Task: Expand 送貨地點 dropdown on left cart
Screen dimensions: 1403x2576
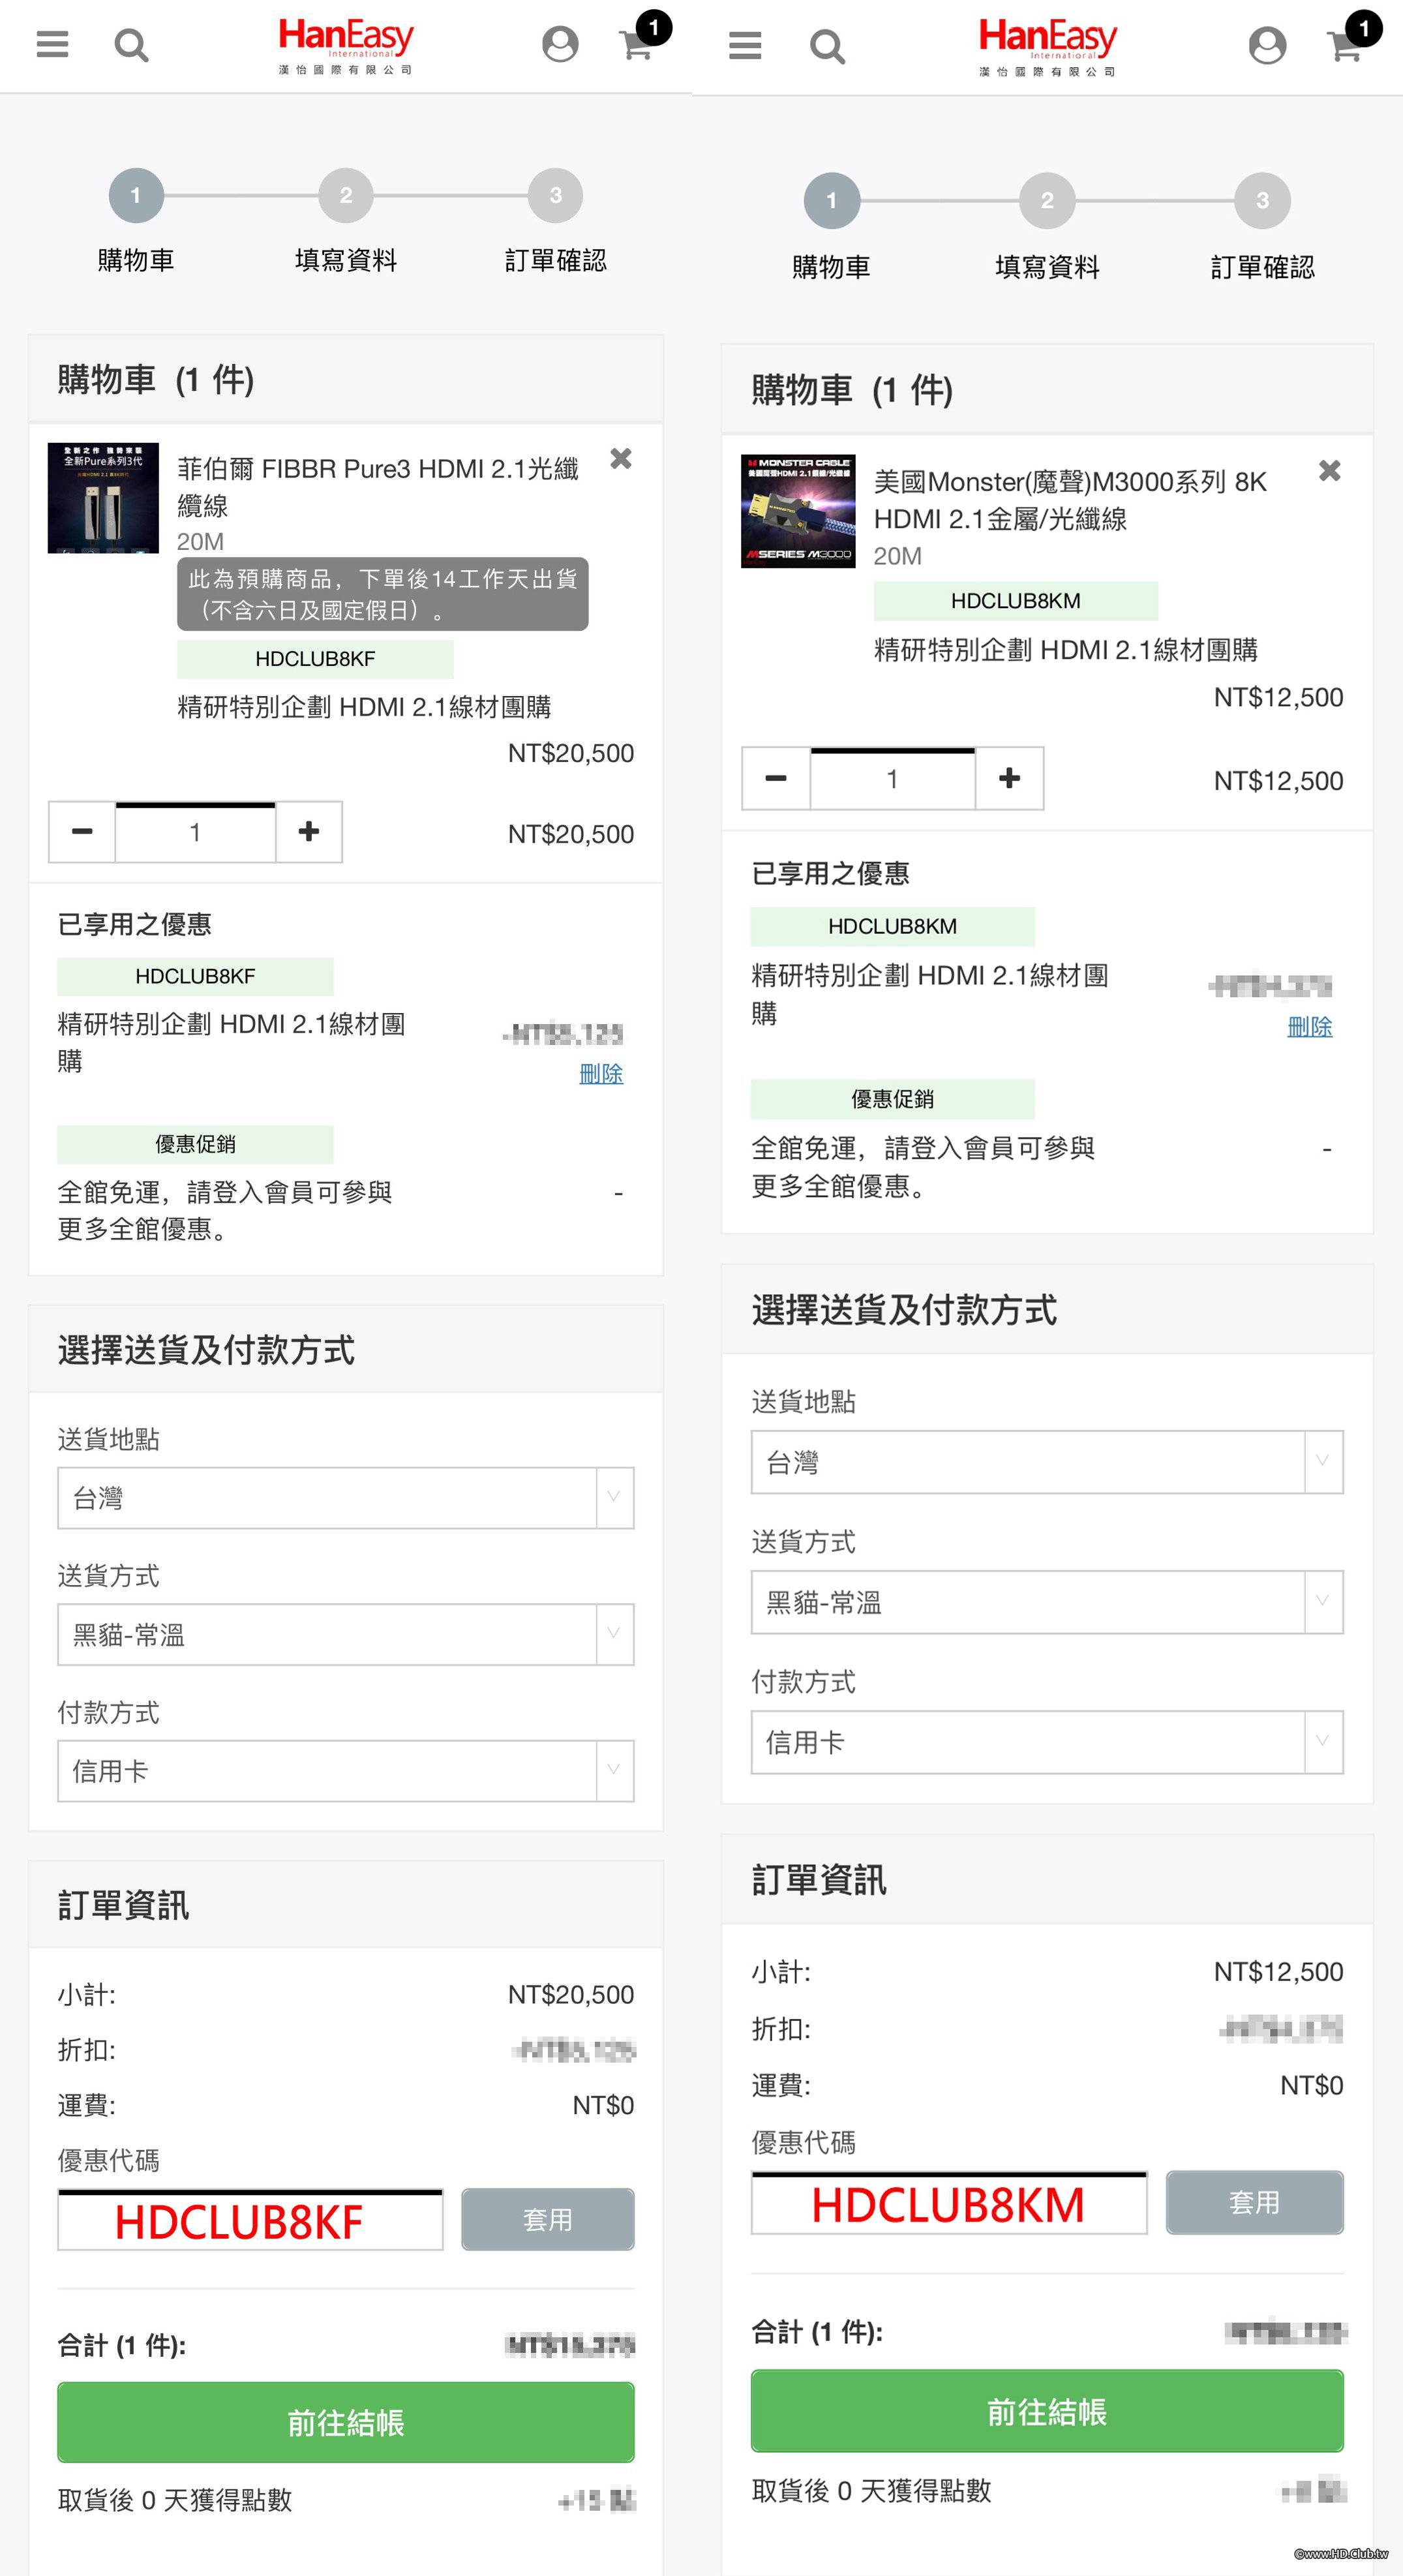Action: pos(345,1498)
